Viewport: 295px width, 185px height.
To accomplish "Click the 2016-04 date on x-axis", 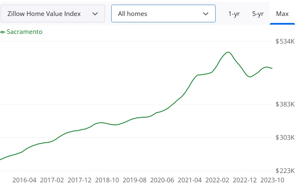I will point(25,180).
